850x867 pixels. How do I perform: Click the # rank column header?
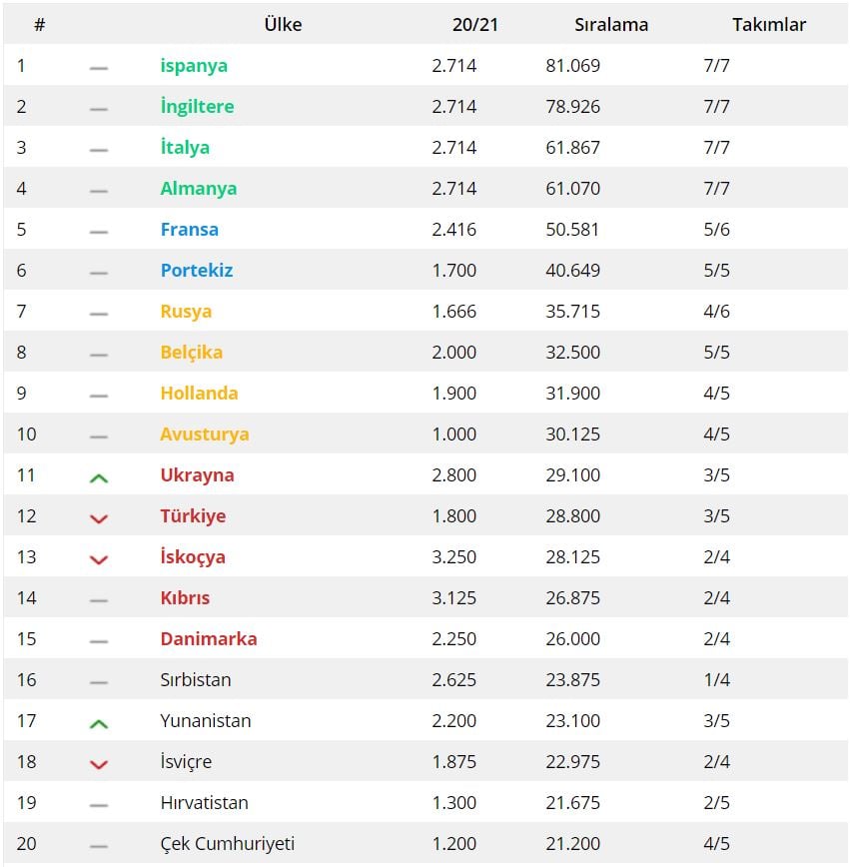39,24
